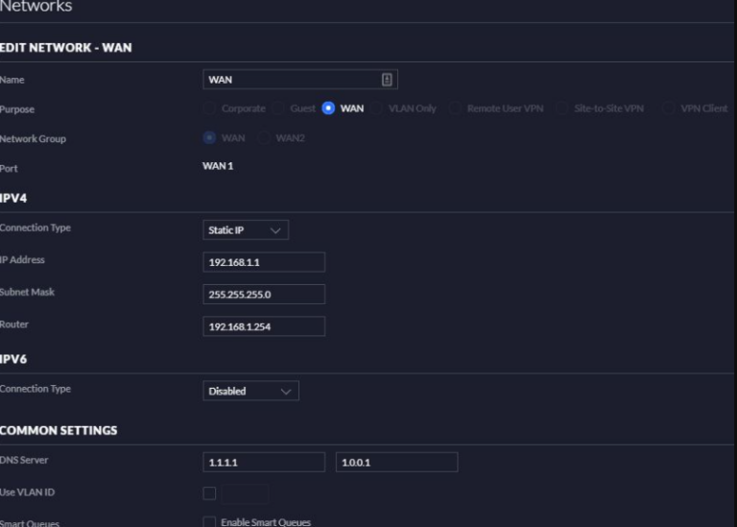
Task: Enable the Use VLAN ID checkbox
Action: click(x=209, y=493)
